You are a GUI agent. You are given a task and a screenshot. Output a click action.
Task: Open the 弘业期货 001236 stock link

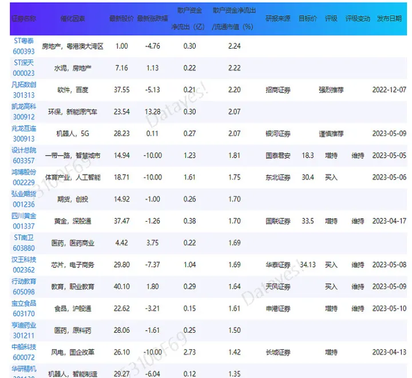[x=23, y=199]
